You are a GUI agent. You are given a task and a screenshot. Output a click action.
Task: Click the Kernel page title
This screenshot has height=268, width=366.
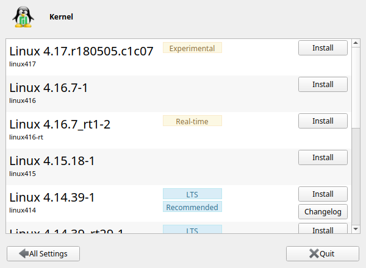click(61, 17)
